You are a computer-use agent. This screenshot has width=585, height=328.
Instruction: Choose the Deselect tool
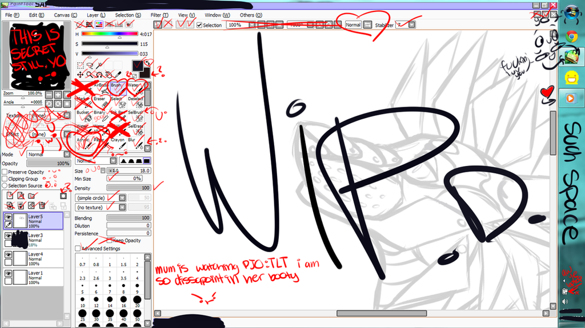[135, 102]
